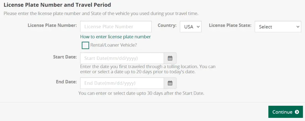Tick the Rental/Loaner Vehicle checkbox
Viewport: 305px width, 121px height.
click(85, 45)
